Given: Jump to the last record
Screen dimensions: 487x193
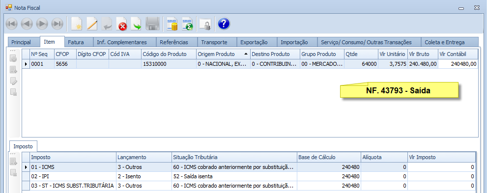Looking at the screenshot, I should [57, 24].
